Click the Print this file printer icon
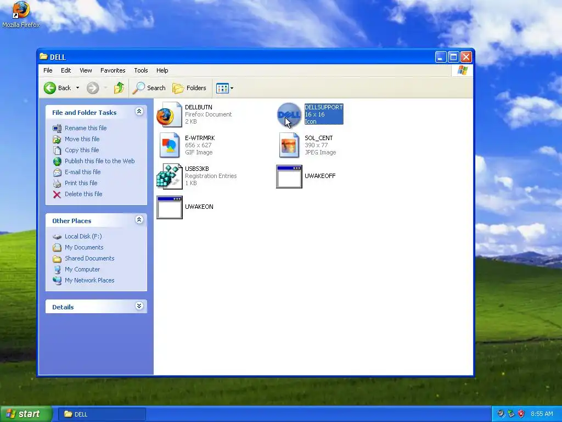Screen dimensions: 562x422 click(57, 184)
